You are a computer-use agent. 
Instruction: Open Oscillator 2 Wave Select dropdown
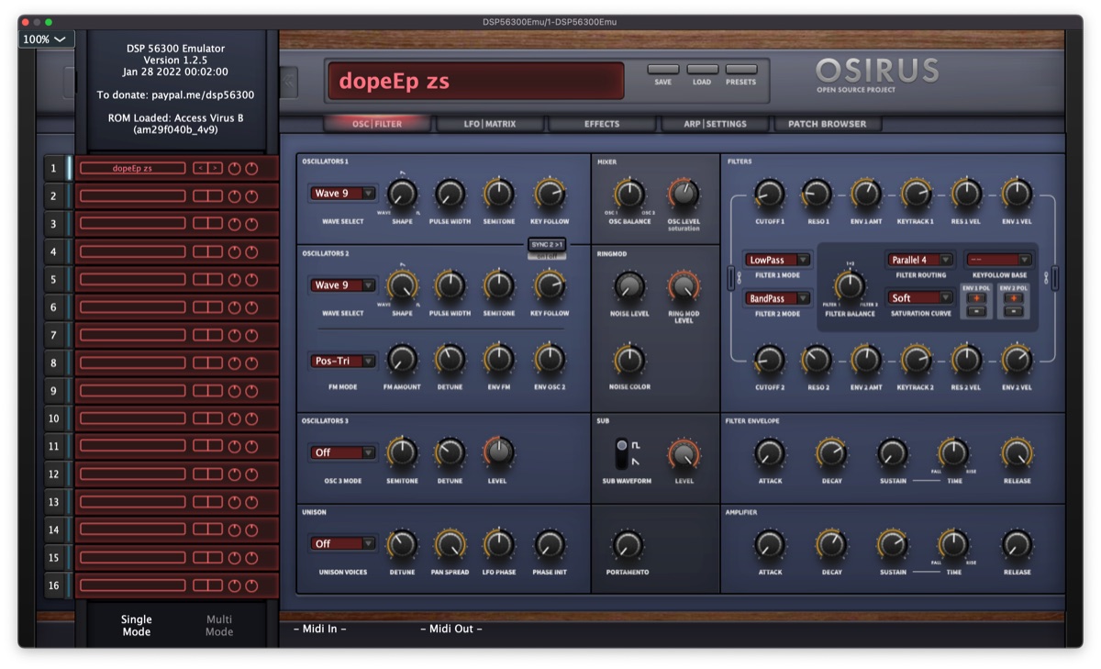[343, 285]
